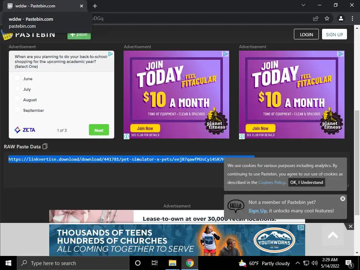
Task: Expand the tab search dropdown arrow
Action: [x=303, y=5]
